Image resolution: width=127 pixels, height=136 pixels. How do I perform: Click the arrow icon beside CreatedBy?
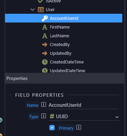45,45
